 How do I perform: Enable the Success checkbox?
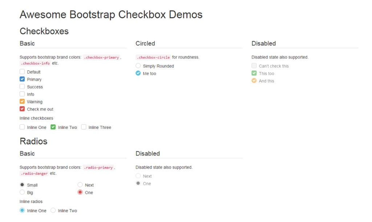tap(22, 86)
